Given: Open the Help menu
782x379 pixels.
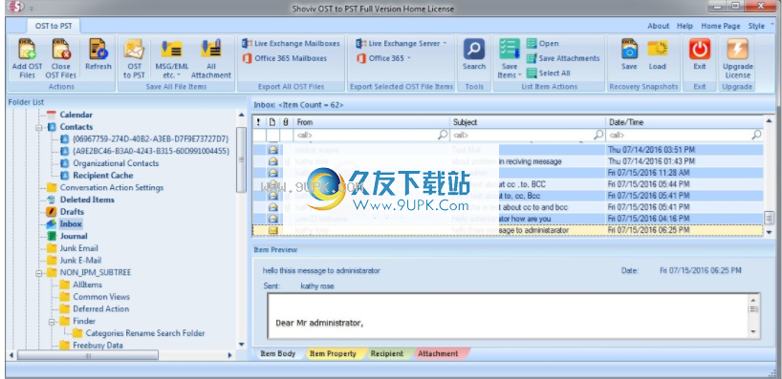Looking at the screenshot, I should coord(684,26).
